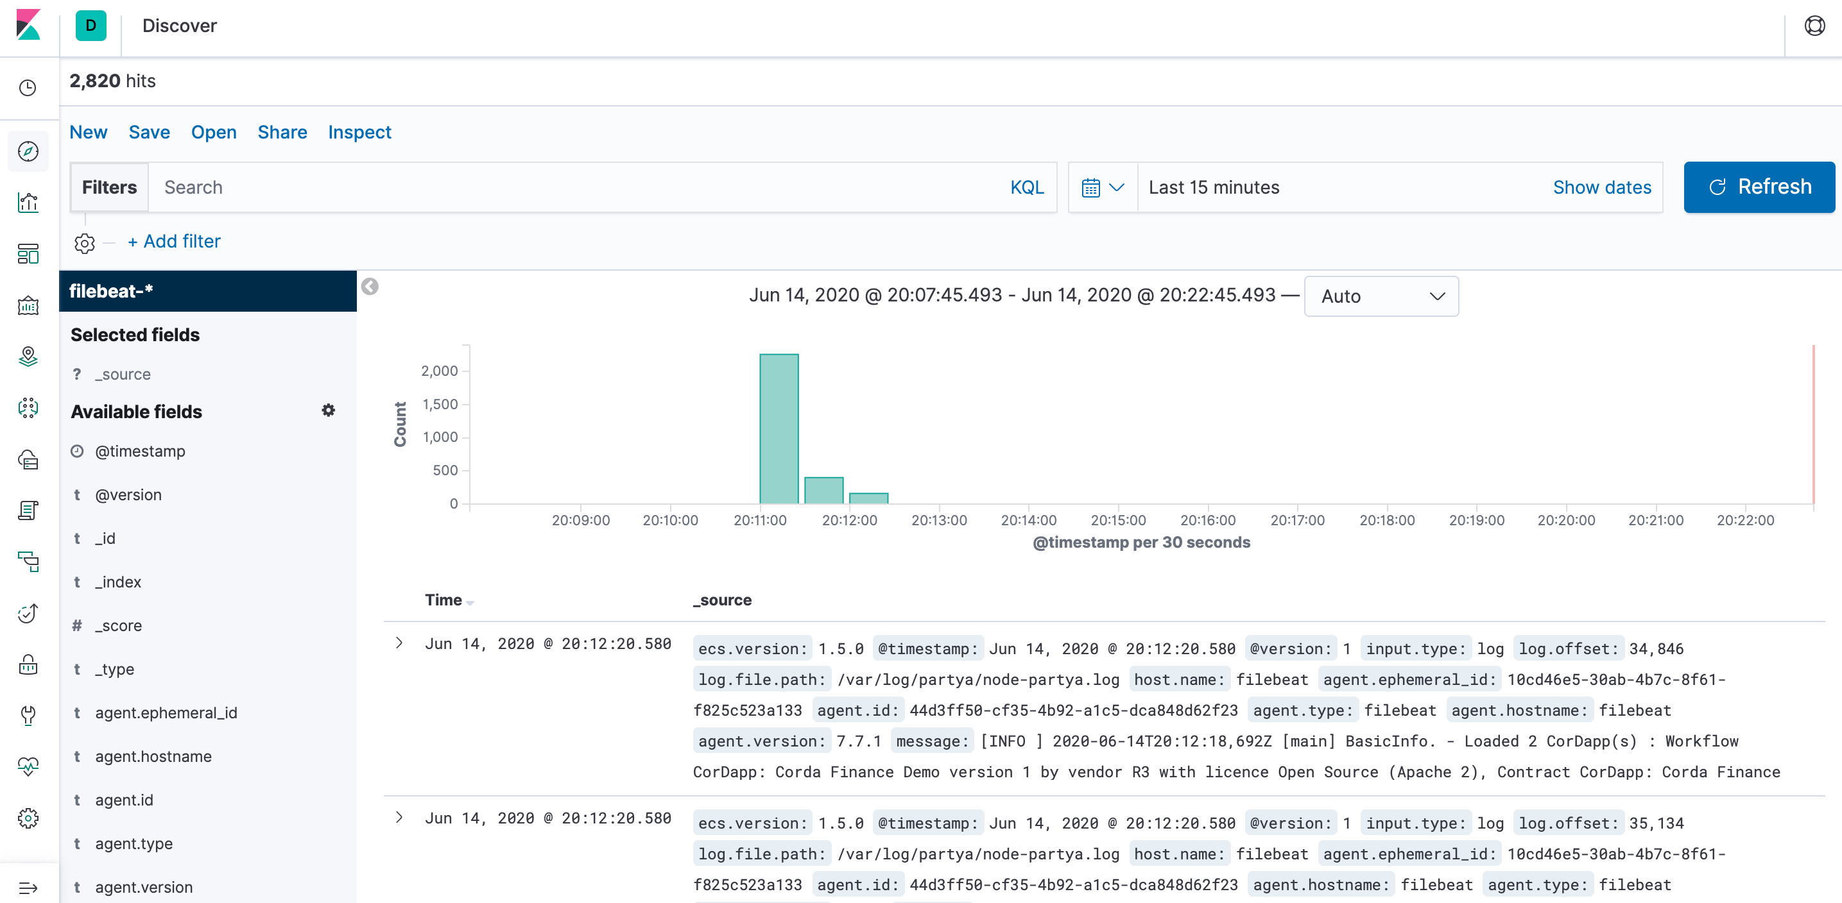
Task: Open Visualize chart icon in sidebar
Action: tap(28, 203)
